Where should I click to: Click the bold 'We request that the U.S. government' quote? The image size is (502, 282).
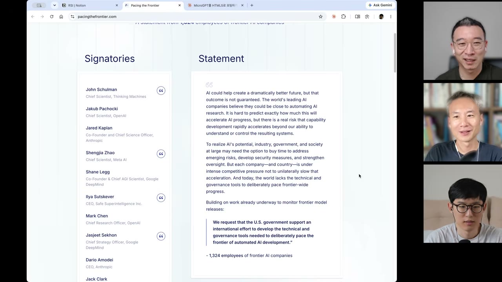(263, 232)
